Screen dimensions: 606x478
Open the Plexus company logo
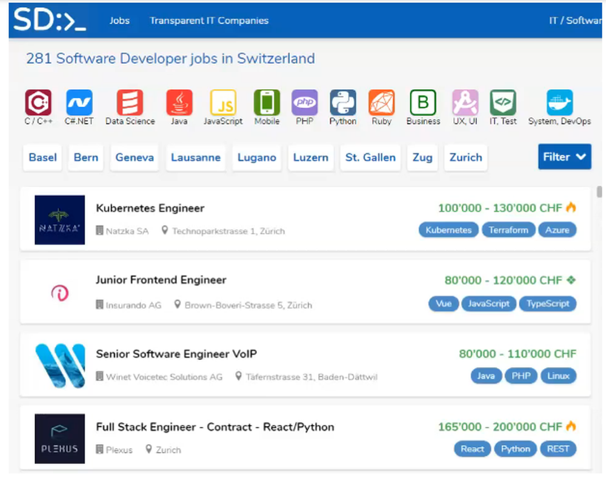point(59,439)
